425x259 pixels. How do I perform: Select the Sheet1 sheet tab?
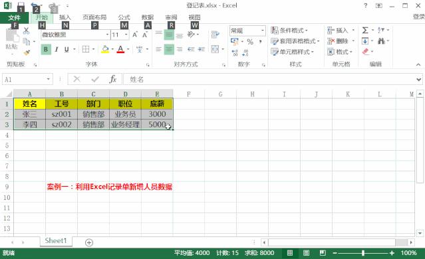coord(56,240)
